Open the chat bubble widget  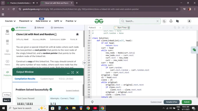point(194,50)
